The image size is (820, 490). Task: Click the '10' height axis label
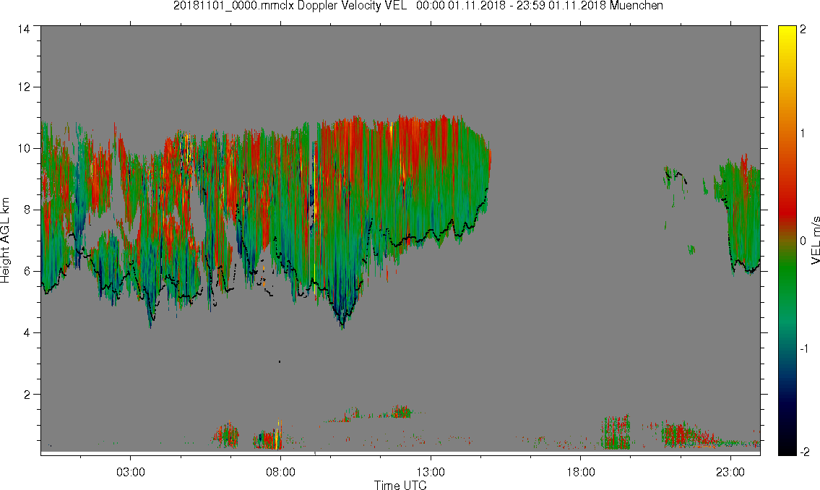[x=24, y=148]
